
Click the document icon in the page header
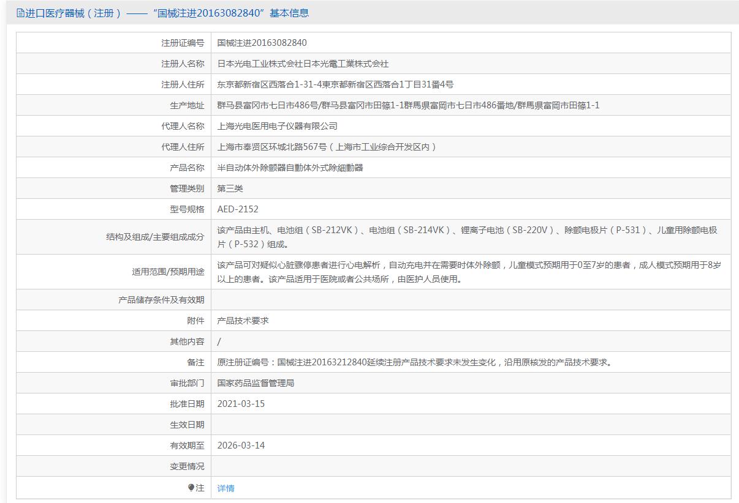(x=20, y=13)
